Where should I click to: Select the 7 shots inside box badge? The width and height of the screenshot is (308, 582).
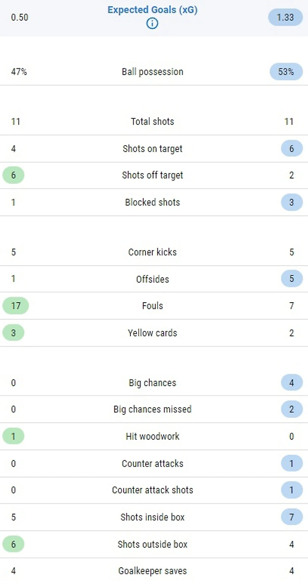pos(292,517)
